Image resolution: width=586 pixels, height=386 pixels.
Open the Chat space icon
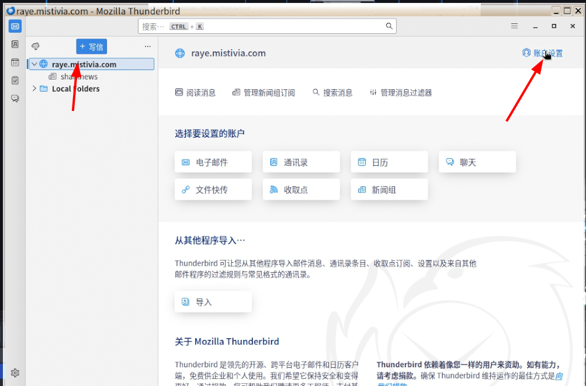pos(15,98)
